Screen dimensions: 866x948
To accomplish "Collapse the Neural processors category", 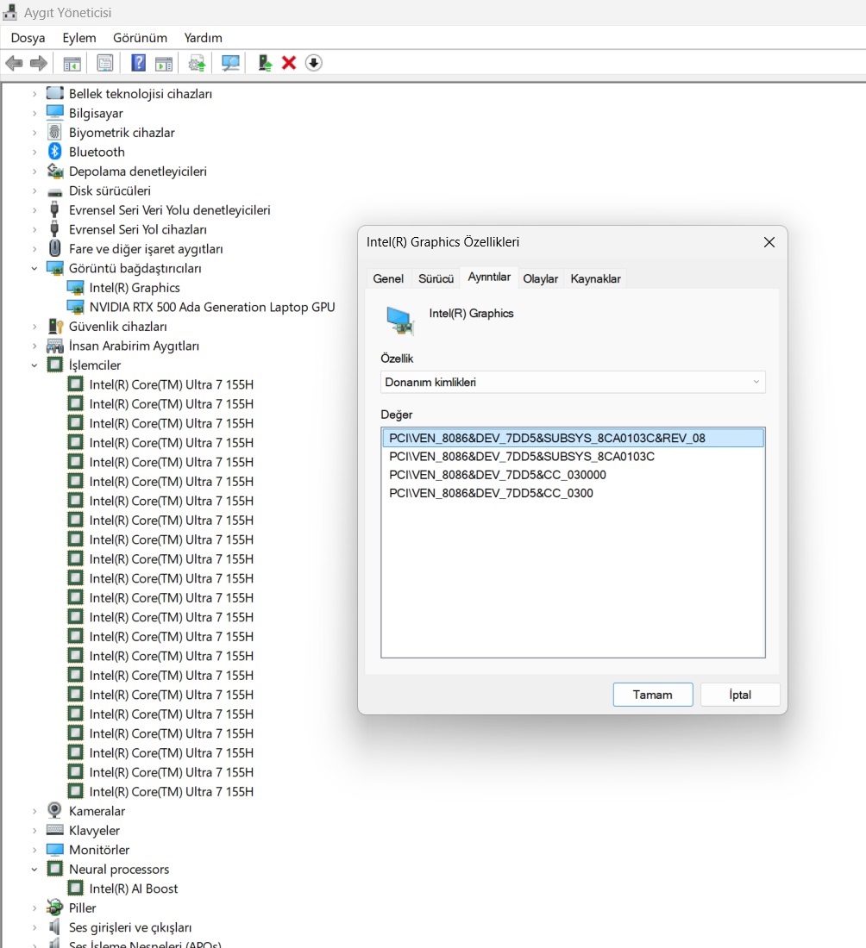I will tap(35, 870).
